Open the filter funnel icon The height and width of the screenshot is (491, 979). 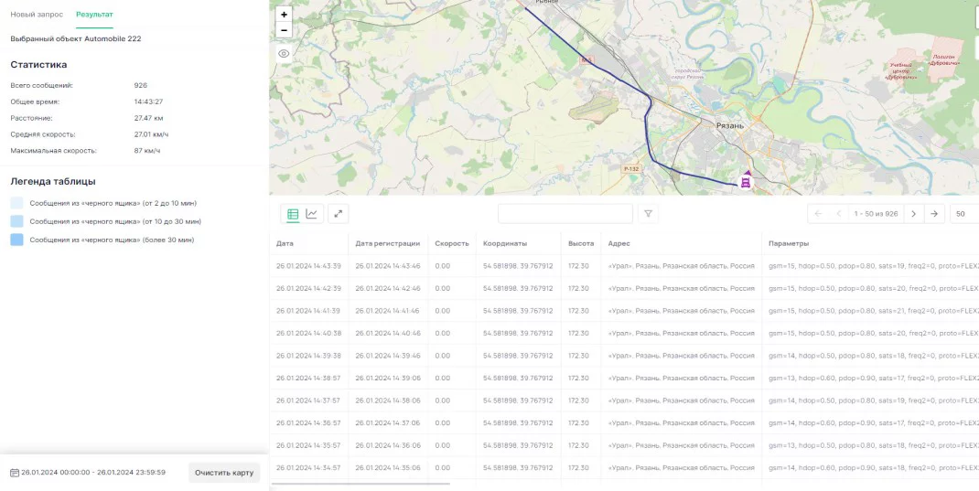point(648,214)
